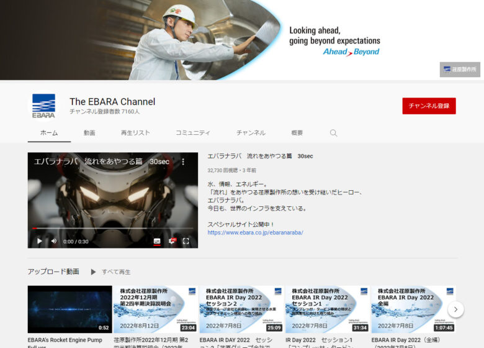Select the ホーム tab
The image size is (484, 348).
(x=49, y=133)
